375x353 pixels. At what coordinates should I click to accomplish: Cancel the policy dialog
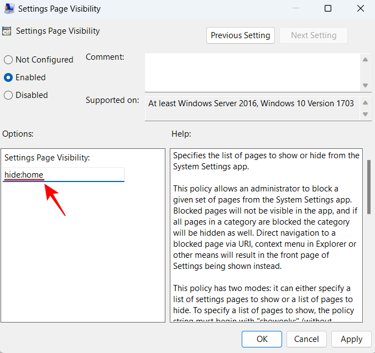[x=306, y=339]
